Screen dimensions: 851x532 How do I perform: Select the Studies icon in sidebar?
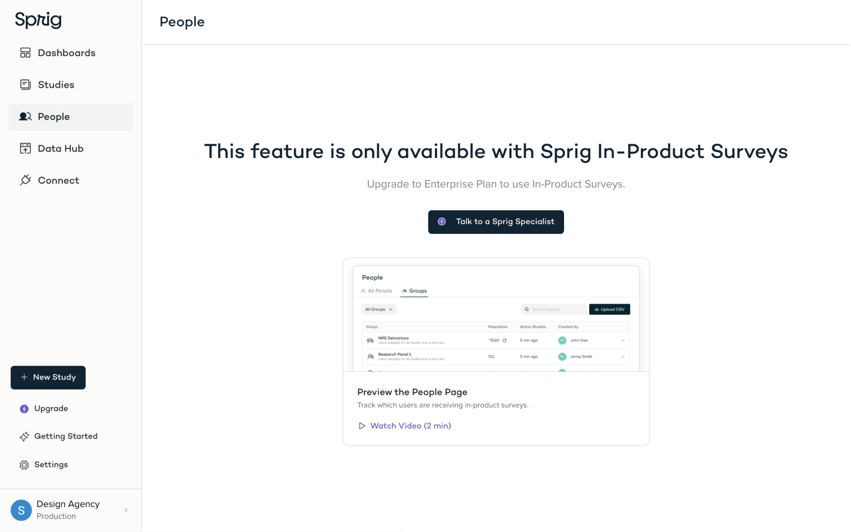pos(25,84)
